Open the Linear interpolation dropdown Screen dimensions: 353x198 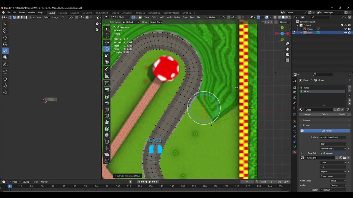click(333, 162)
